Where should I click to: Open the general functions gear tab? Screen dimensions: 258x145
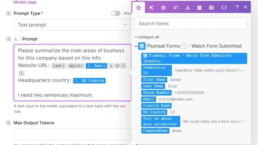[164, 7]
